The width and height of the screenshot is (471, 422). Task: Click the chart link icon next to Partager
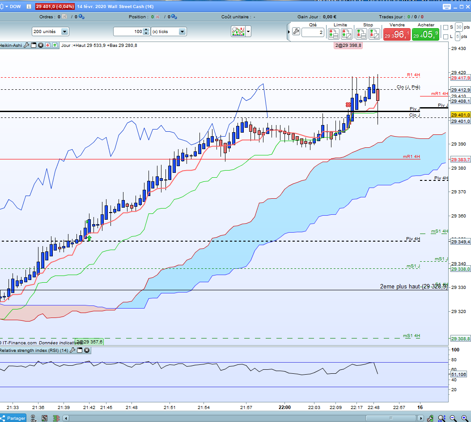34,418
